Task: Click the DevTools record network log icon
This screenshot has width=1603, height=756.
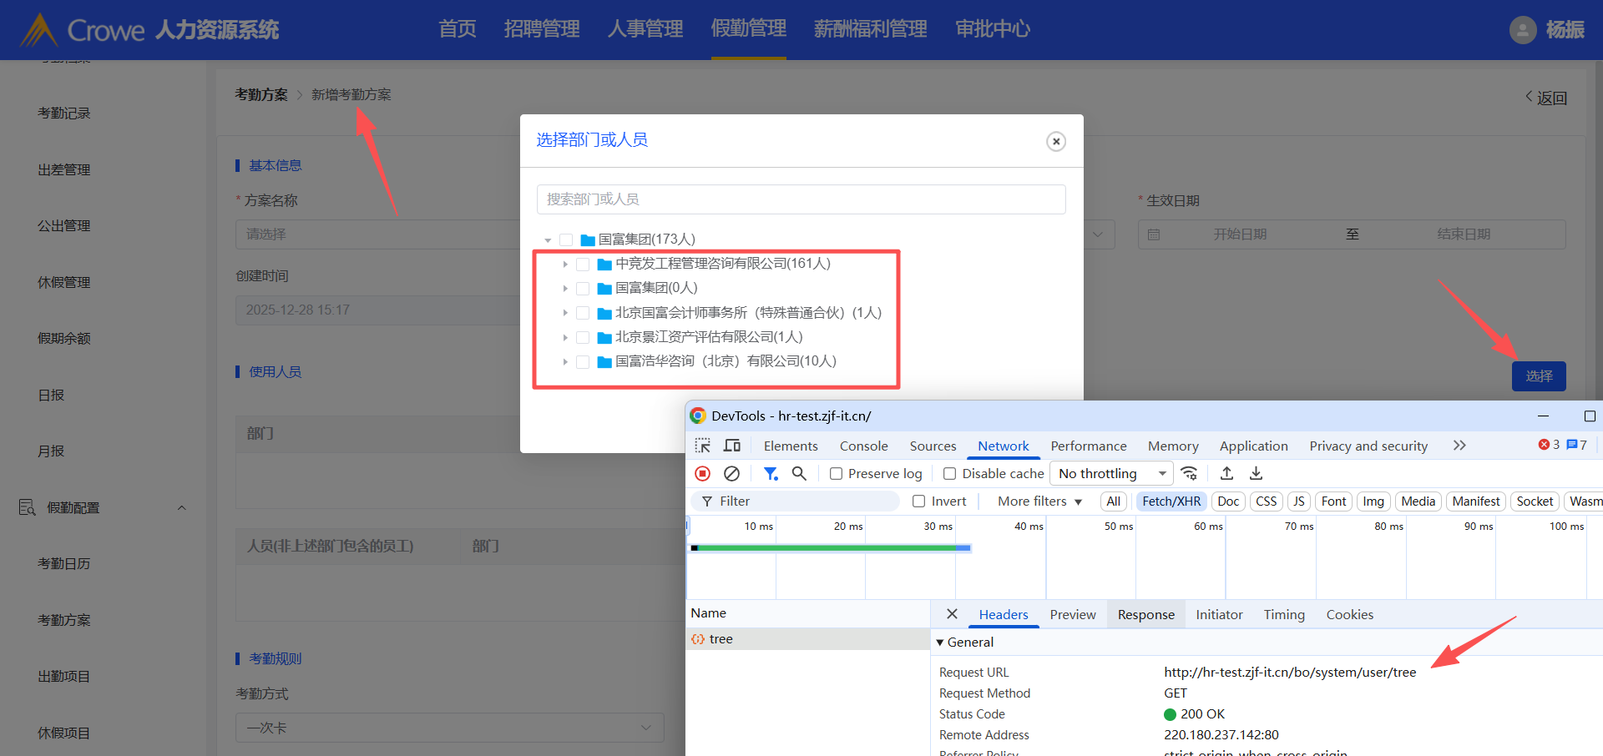Action: tap(702, 474)
